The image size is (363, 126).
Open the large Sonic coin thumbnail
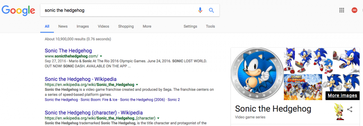(257, 74)
